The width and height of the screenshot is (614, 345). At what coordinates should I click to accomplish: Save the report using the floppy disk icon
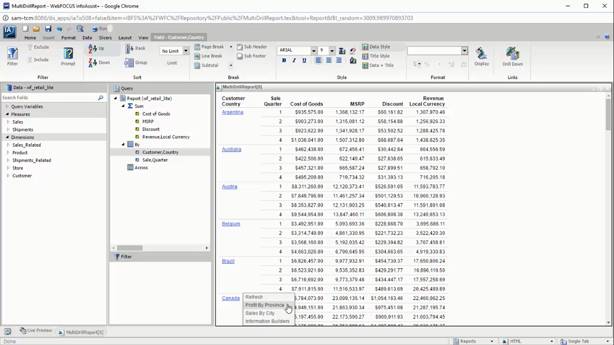48,29
